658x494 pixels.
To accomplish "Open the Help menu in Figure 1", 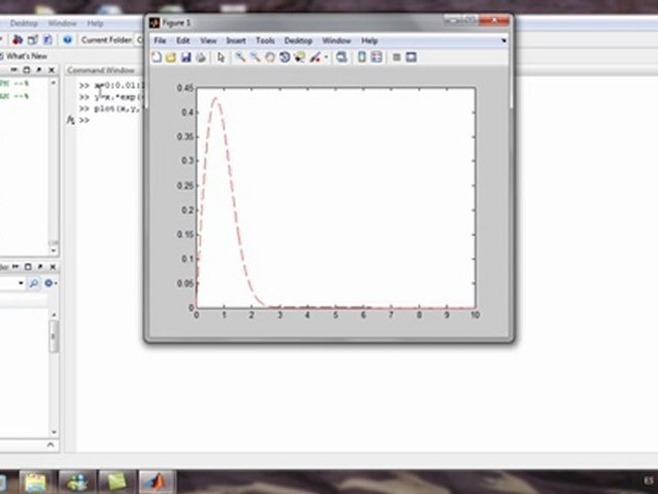I will (369, 40).
